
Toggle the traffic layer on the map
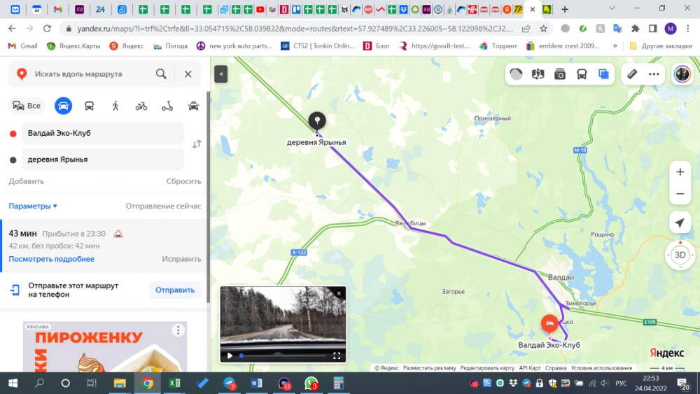coord(517,74)
